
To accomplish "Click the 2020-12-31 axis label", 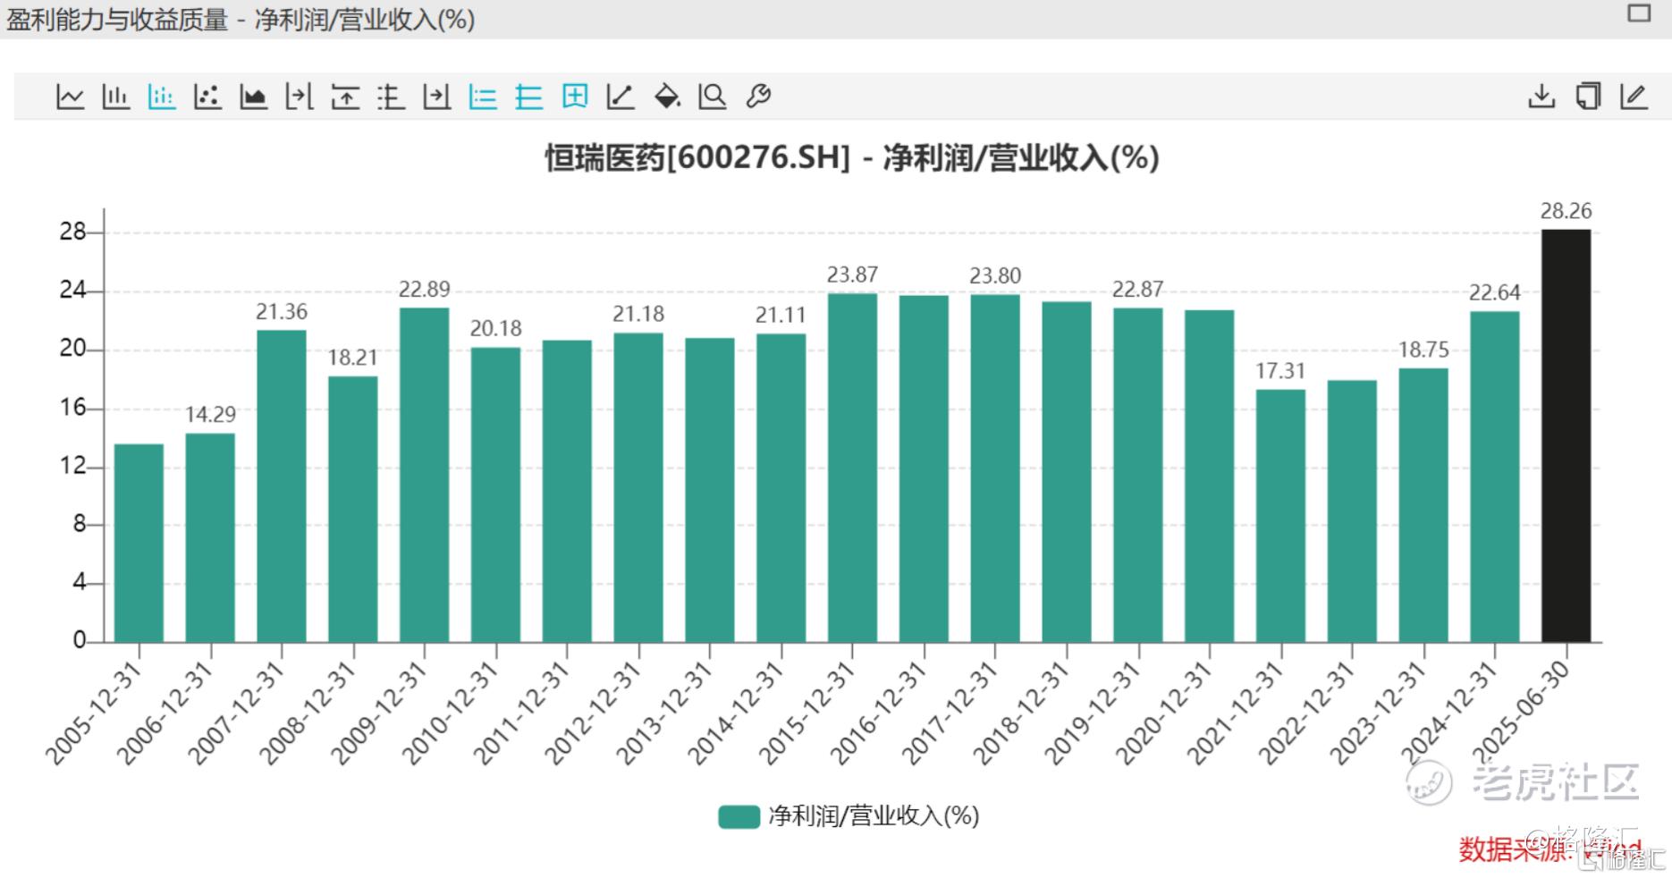I will tap(1165, 713).
